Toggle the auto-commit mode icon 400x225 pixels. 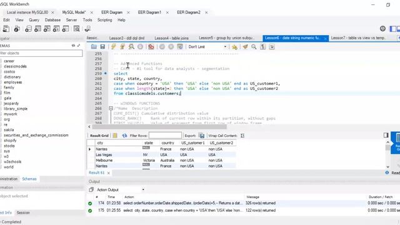180,47
